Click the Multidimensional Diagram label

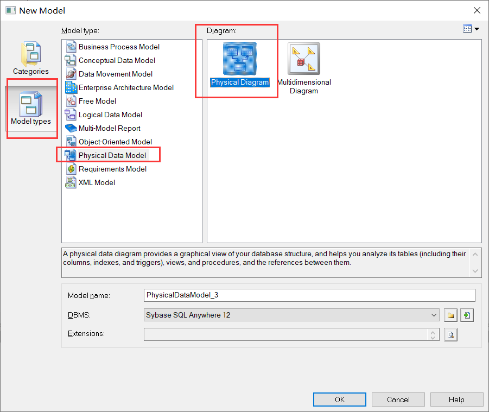point(304,87)
